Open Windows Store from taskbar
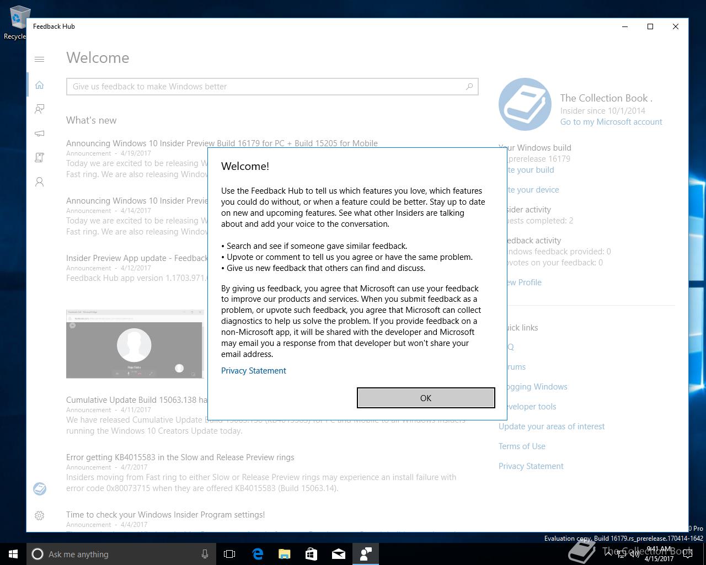Image resolution: width=706 pixels, height=565 pixels. tap(311, 554)
